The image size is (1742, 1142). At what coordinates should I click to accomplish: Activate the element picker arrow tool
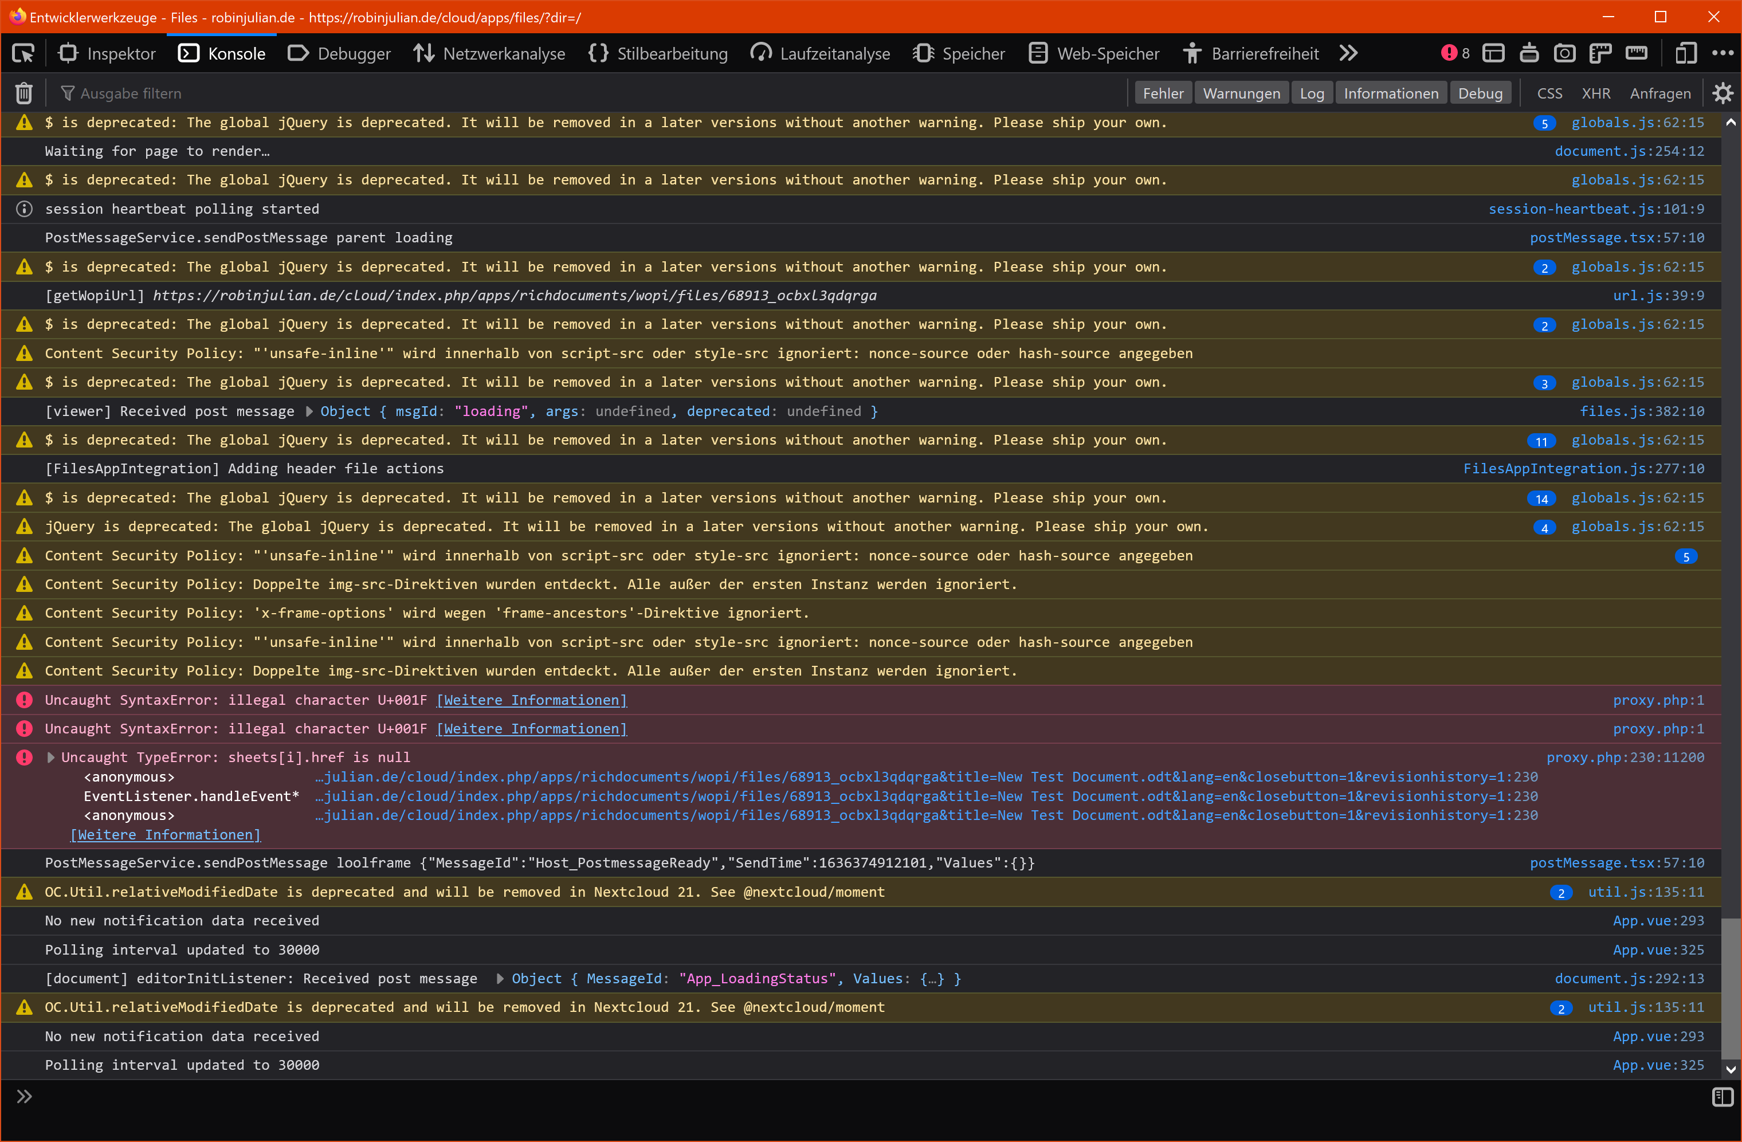[x=23, y=53]
